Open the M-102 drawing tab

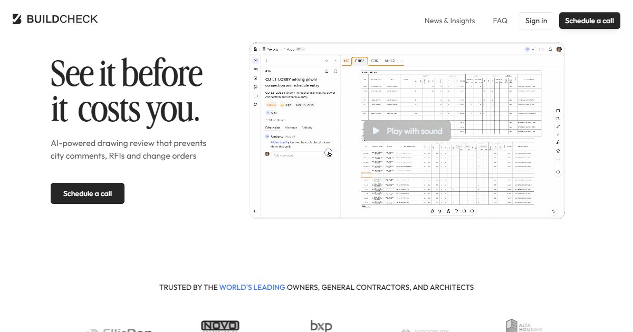tap(390, 61)
